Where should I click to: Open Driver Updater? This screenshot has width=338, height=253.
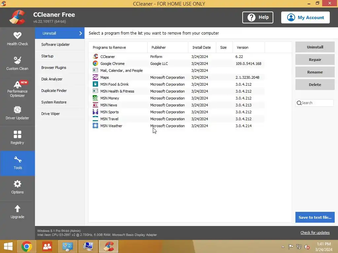click(17, 113)
